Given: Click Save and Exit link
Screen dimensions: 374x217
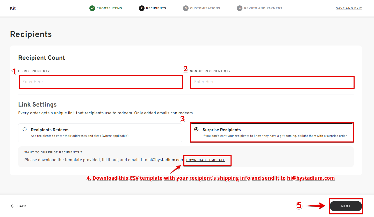Looking at the screenshot, I should 349,8.
